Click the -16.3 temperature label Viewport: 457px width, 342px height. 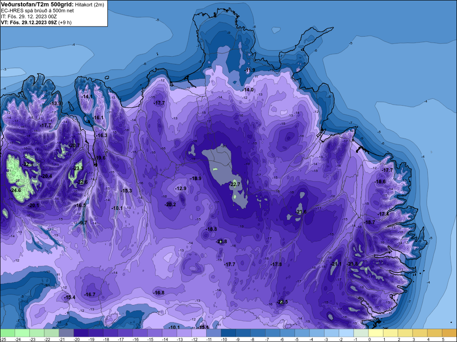102,136
